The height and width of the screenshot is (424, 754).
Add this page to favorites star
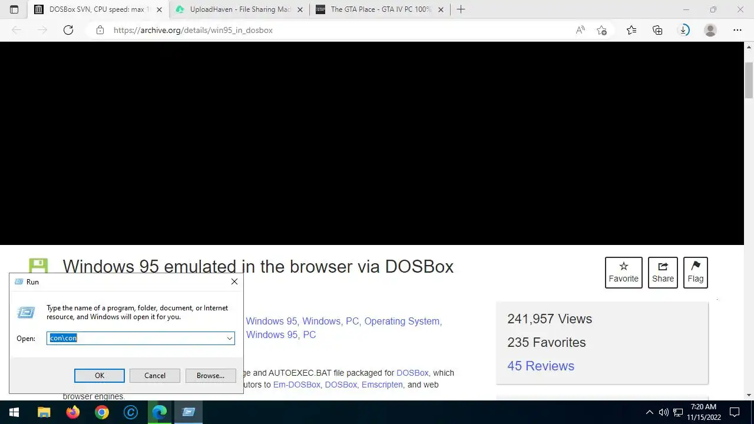[x=601, y=30]
